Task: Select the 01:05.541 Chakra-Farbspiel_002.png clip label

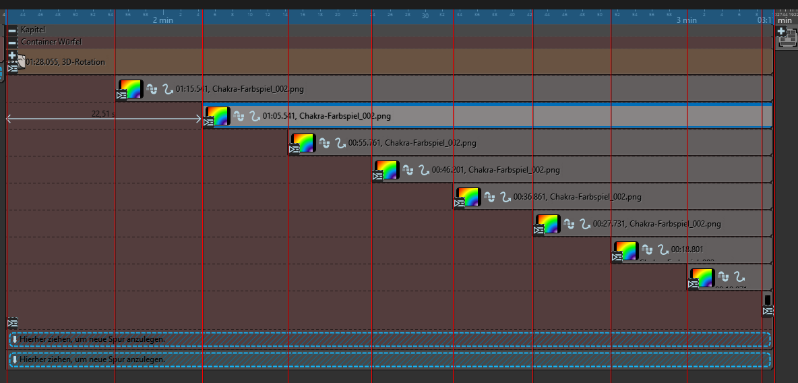Action: (x=327, y=116)
